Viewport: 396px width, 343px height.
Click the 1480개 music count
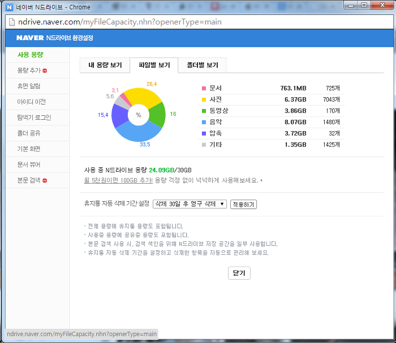tap(332, 122)
